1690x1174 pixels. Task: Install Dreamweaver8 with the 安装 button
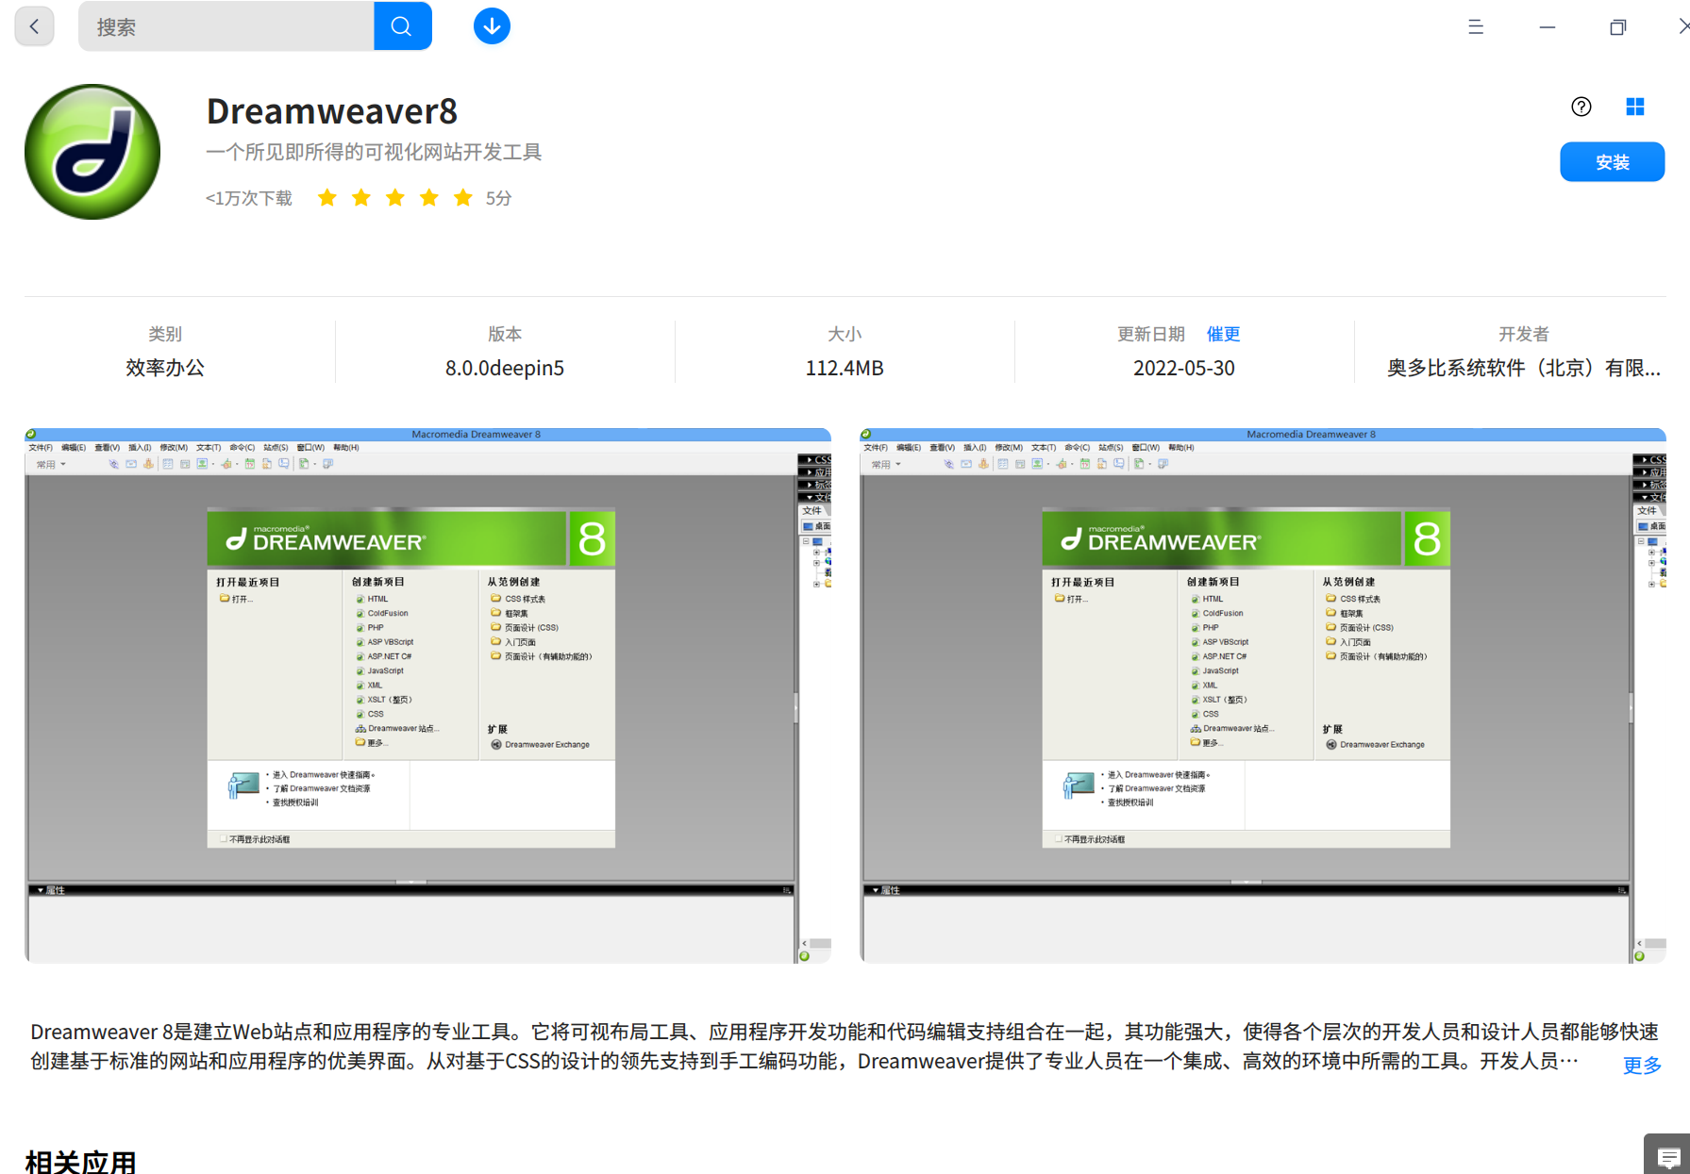tap(1613, 162)
